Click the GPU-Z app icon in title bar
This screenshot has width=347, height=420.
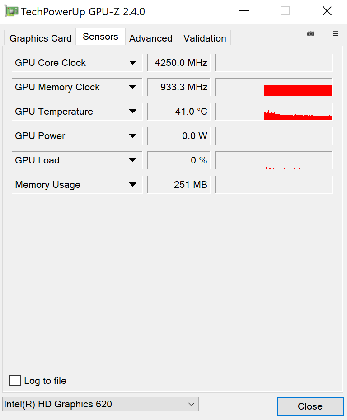click(x=12, y=11)
